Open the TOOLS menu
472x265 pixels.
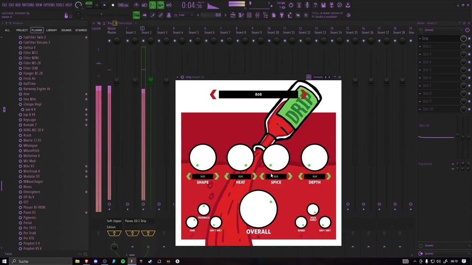pos(60,5)
